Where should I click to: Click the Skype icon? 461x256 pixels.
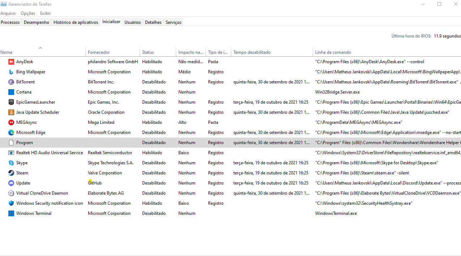pyautogui.click(x=11, y=163)
